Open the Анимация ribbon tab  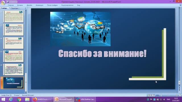click(40, 5)
